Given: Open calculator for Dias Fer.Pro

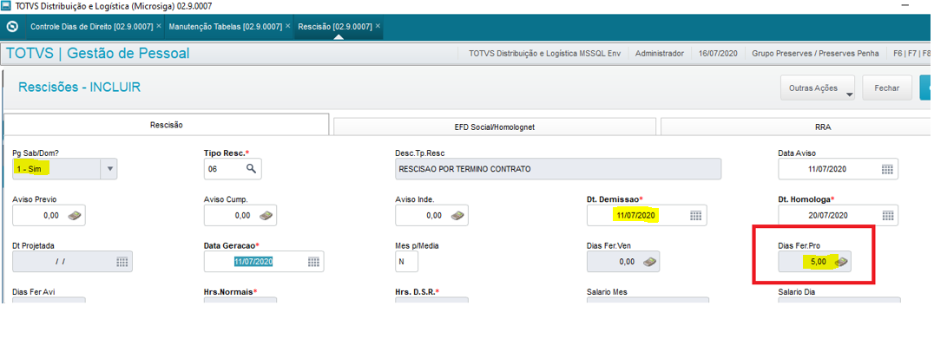Looking at the screenshot, I should pos(842,262).
